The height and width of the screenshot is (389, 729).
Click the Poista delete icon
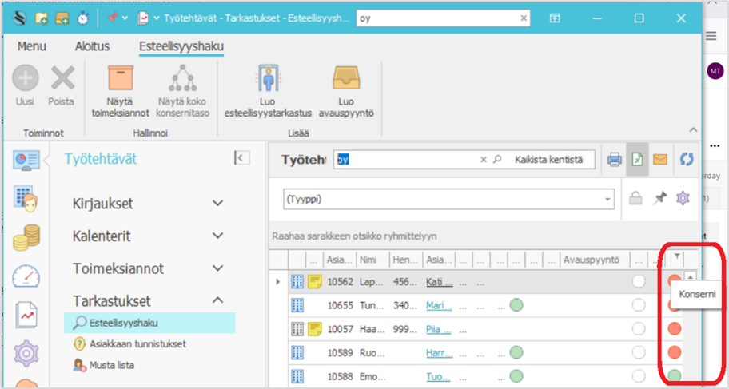coord(62,79)
